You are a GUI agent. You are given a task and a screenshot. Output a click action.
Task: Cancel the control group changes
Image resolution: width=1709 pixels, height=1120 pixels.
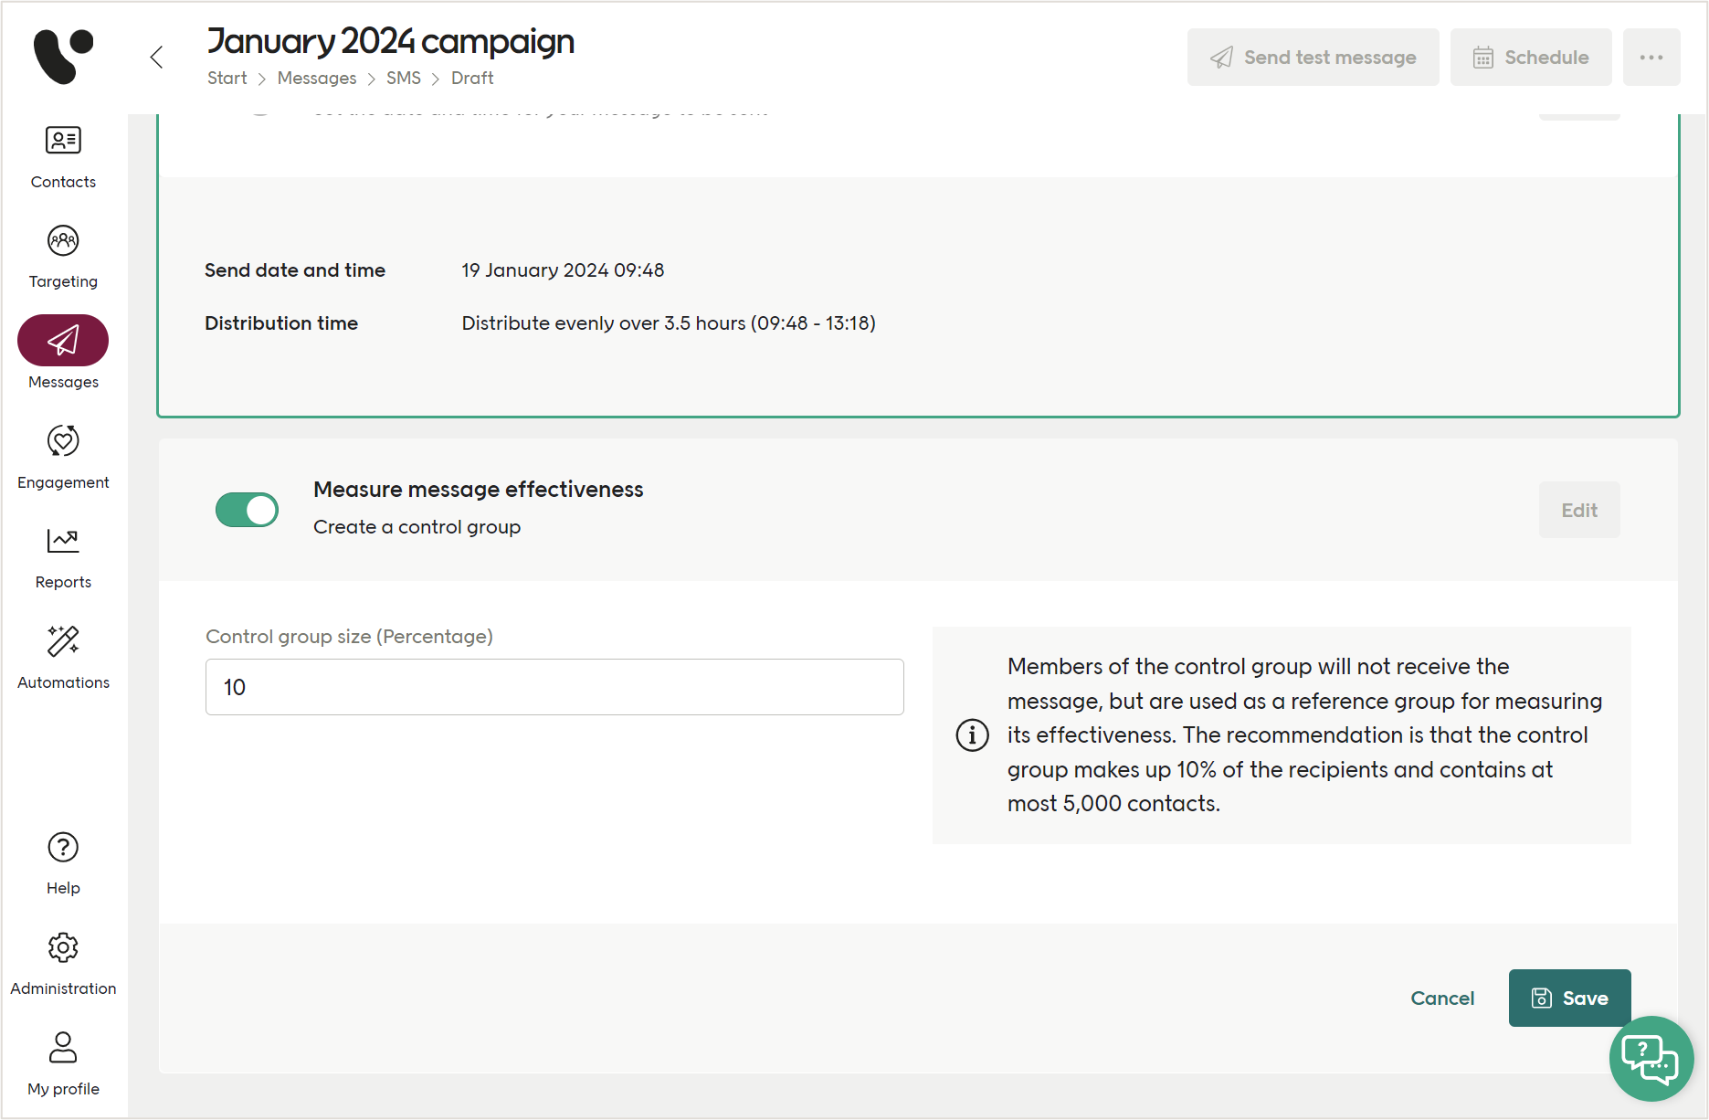click(x=1442, y=998)
